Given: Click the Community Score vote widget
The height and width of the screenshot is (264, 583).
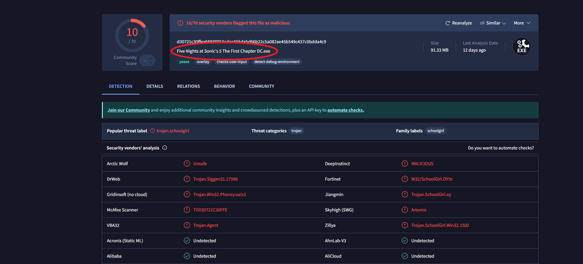Looking at the screenshot, I should pos(148,60).
